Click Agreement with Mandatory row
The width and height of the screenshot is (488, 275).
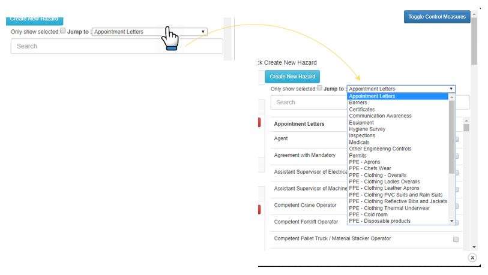[x=305, y=155]
